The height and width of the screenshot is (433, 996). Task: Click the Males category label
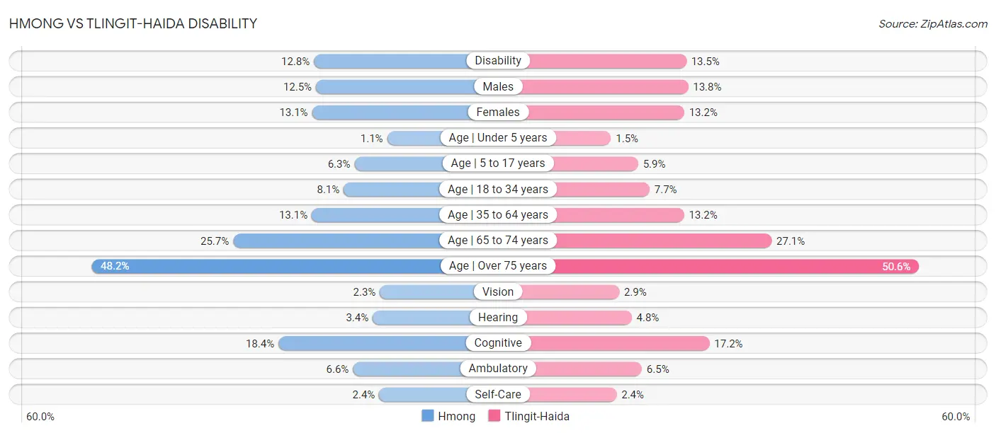[x=498, y=86]
